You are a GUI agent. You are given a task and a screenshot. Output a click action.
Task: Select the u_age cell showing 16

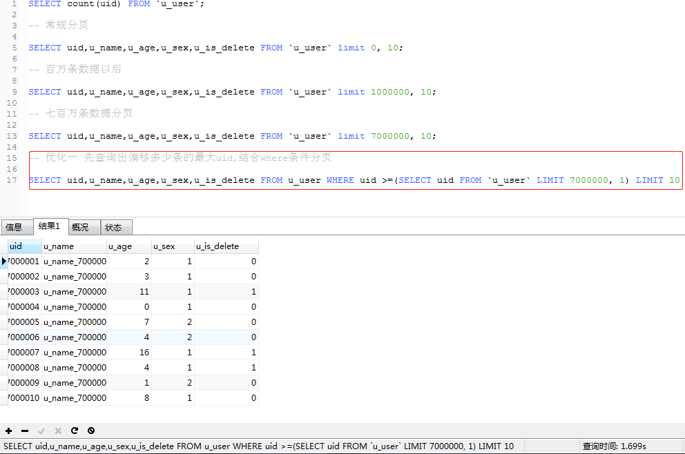(129, 353)
